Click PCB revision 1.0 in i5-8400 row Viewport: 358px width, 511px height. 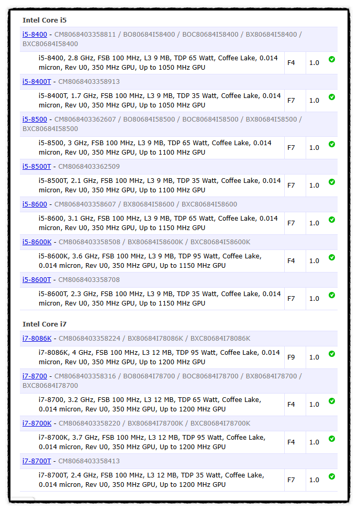coord(314,63)
